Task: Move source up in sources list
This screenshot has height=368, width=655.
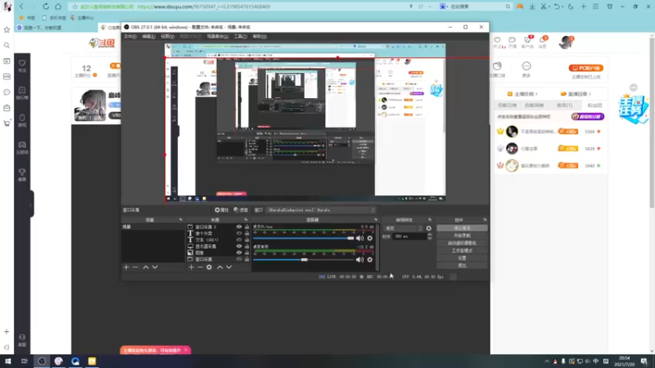Action: click(x=219, y=267)
